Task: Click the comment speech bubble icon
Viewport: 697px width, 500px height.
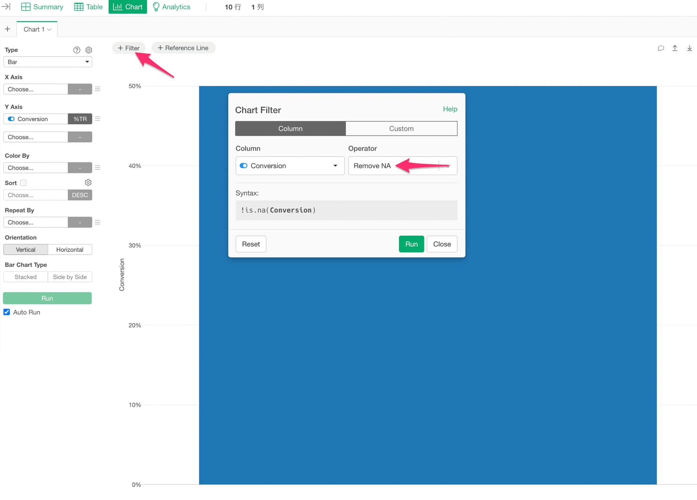Action: point(661,48)
